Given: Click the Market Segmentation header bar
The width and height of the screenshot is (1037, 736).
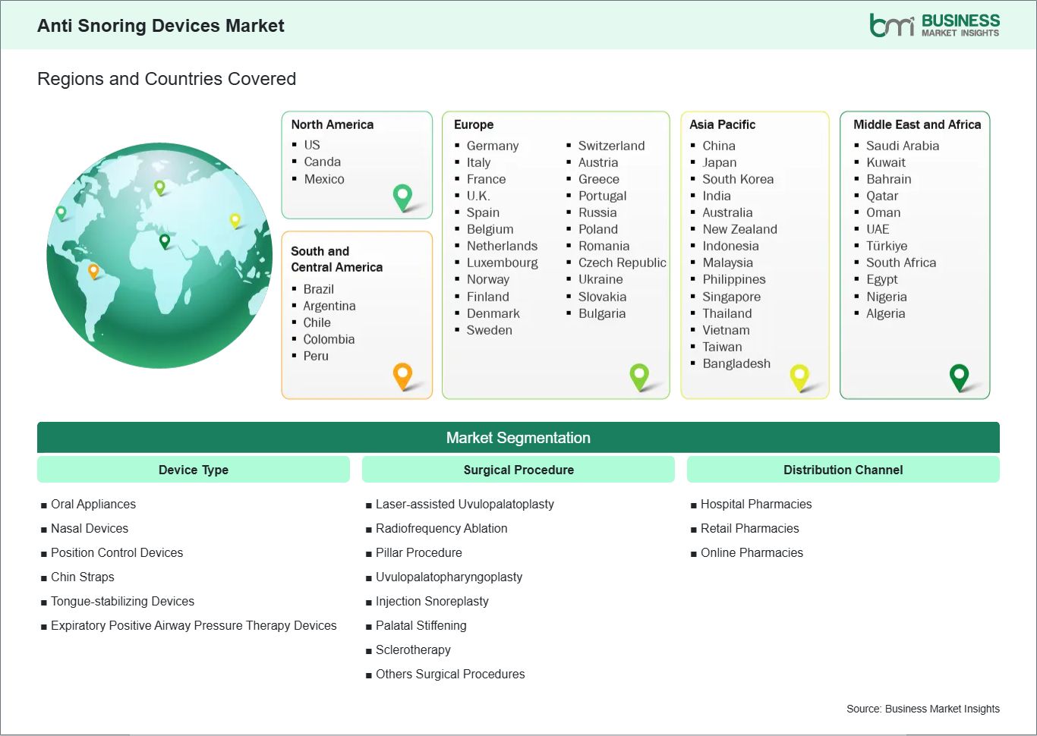Looking at the screenshot, I should click(518, 437).
